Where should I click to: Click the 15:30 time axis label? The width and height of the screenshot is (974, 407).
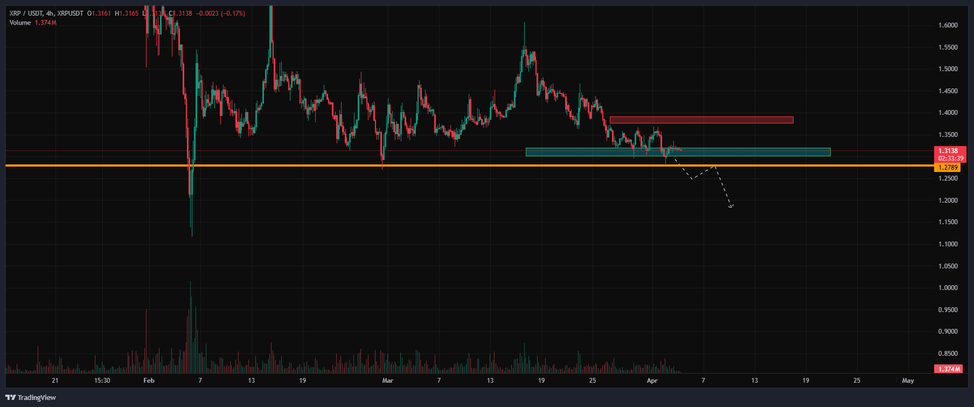coord(102,381)
